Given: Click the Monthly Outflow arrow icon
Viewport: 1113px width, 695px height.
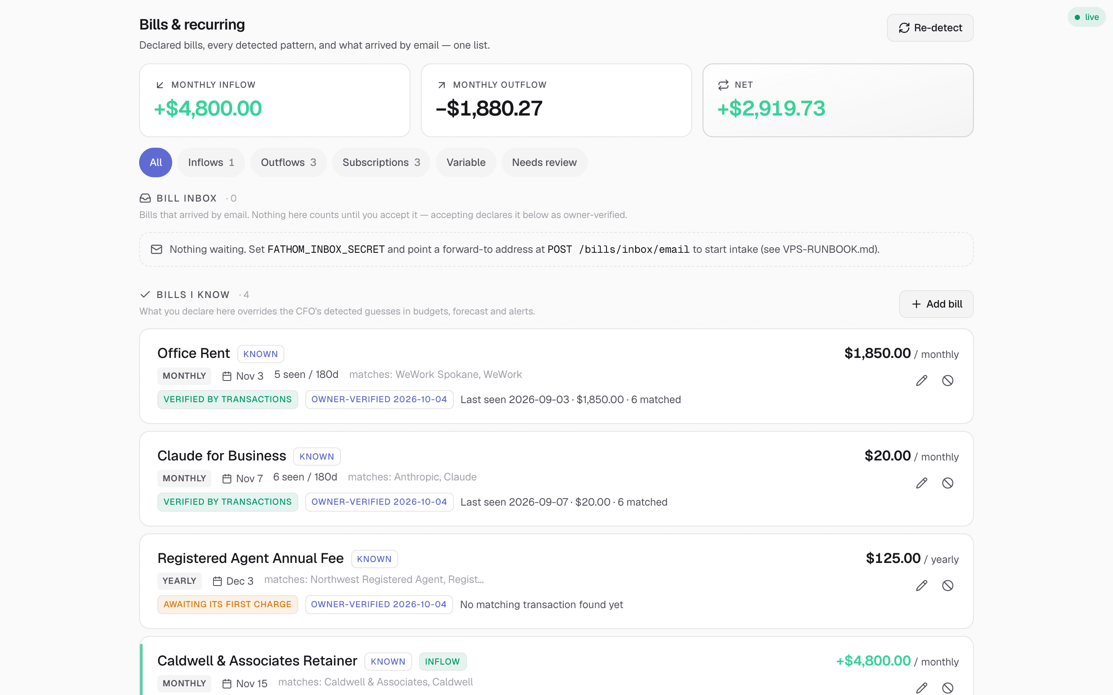Looking at the screenshot, I should click(442, 85).
